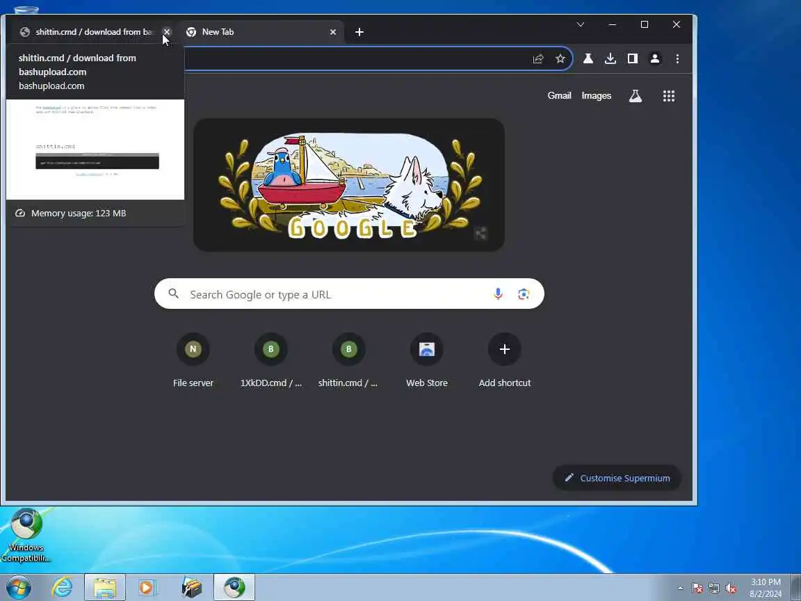Click the magnifier icon in search box
Image resolution: width=801 pixels, height=601 pixels.
pos(174,294)
